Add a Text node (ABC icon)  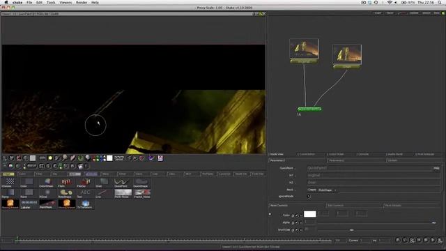(x=85, y=193)
